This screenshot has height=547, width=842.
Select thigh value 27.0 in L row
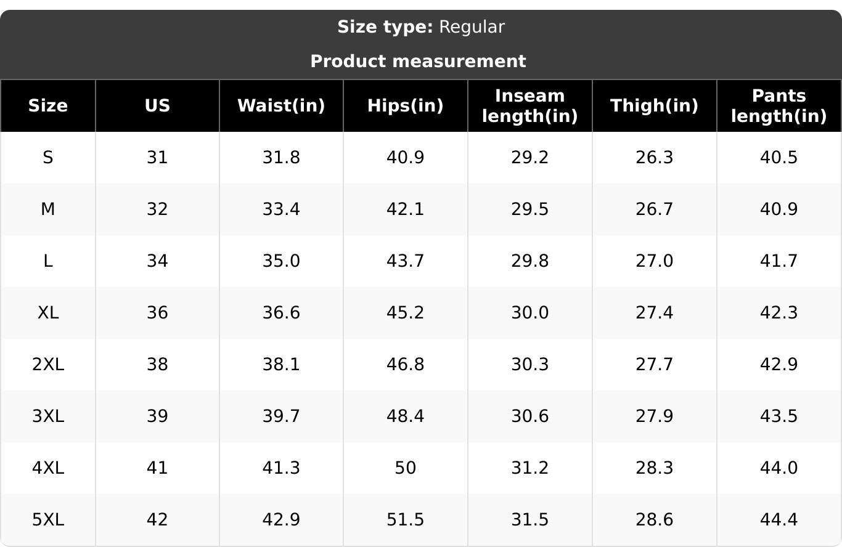655,261
